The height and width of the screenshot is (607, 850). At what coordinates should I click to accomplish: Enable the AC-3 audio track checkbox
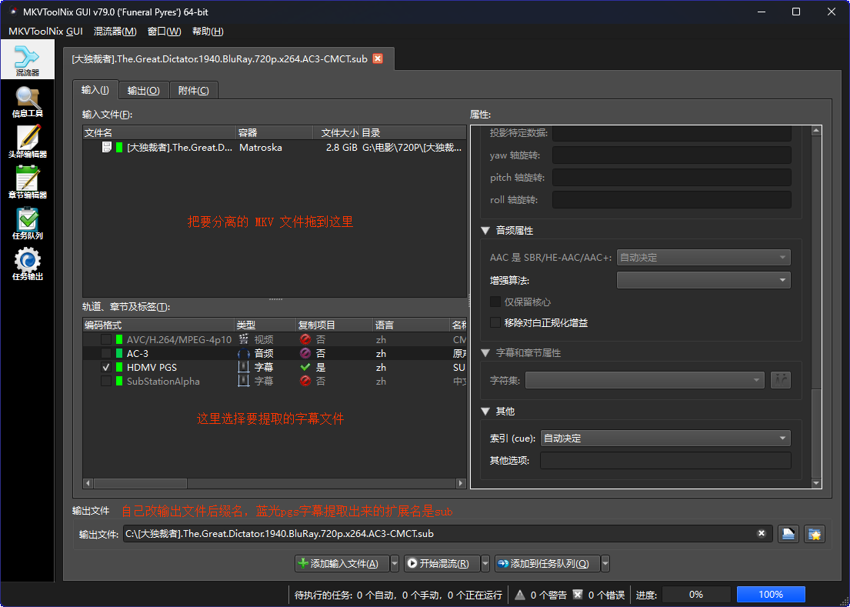point(105,353)
